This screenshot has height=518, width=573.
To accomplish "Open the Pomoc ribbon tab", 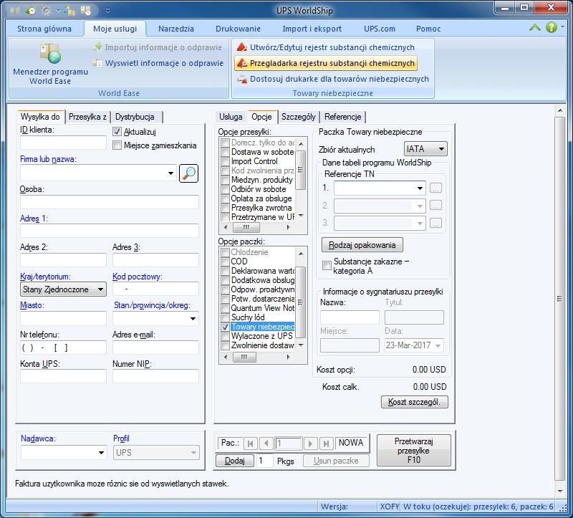I will (x=428, y=29).
